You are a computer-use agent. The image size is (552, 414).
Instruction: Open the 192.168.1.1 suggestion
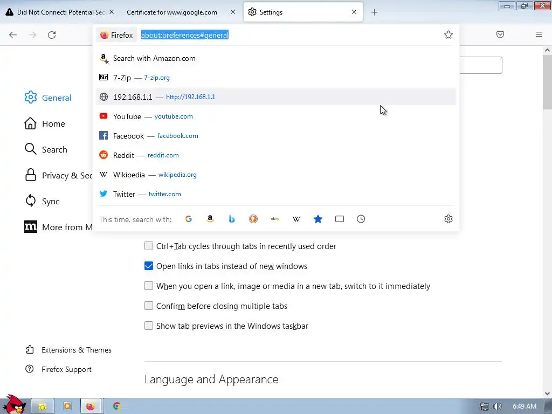pos(276,97)
